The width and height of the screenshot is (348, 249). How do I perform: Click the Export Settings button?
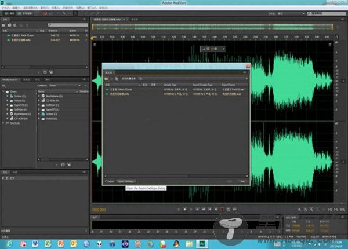pyautogui.click(x=126, y=181)
